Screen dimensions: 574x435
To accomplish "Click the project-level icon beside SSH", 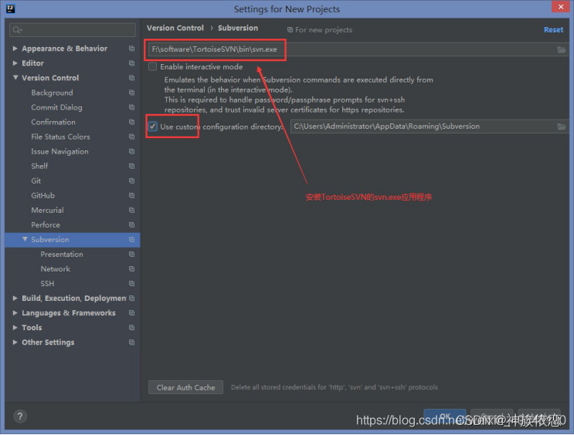I will click(x=132, y=283).
